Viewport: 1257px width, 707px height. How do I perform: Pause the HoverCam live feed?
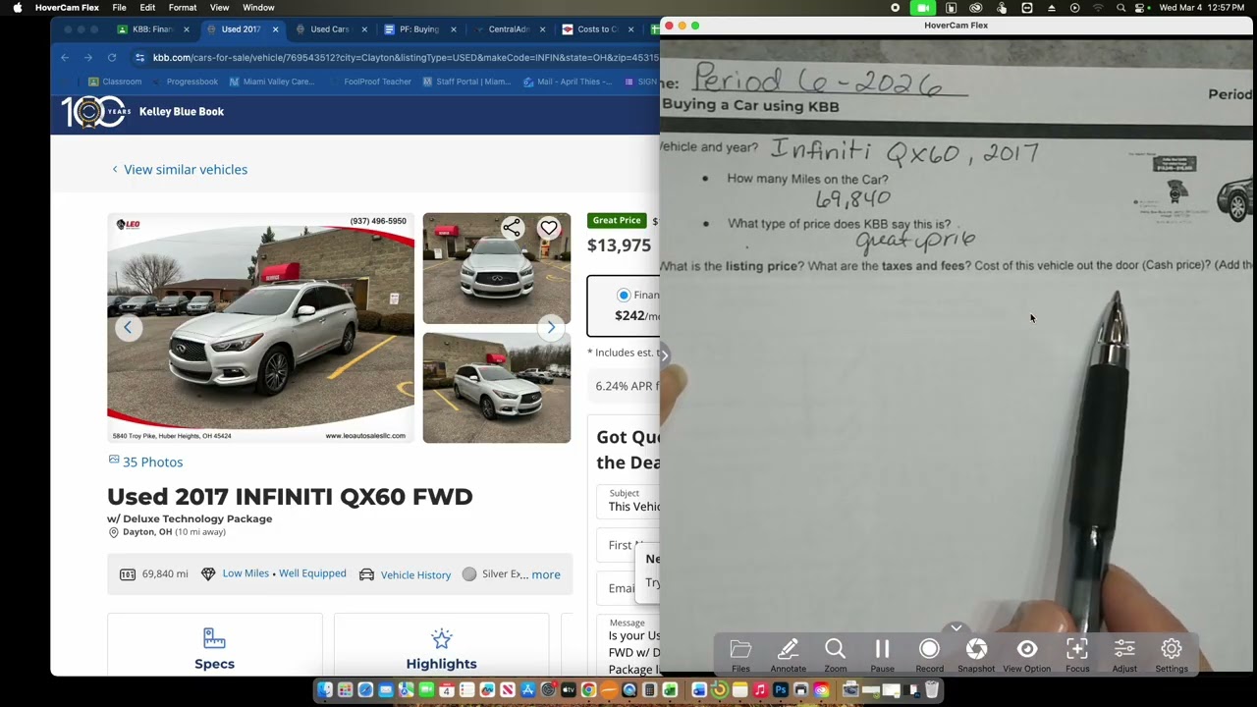point(882,655)
